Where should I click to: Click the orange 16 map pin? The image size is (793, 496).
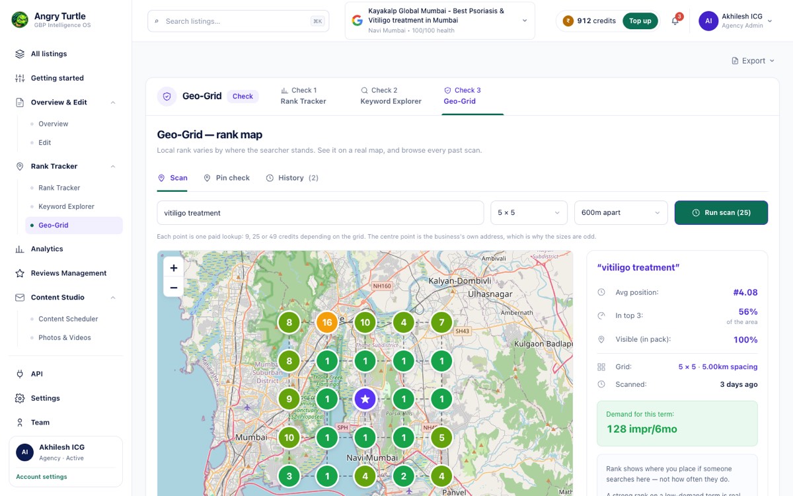tap(326, 323)
